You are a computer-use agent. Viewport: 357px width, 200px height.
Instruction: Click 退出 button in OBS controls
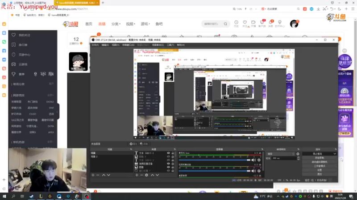coord(320,174)
